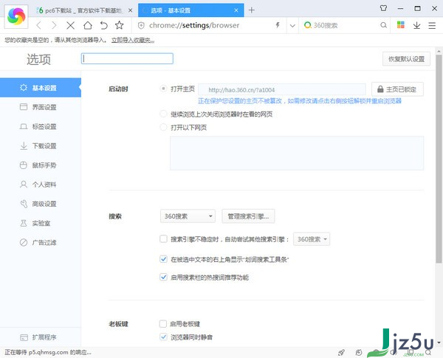Toggle 搜索引擎不稳定时 checkbox
This screenshot has width=443, height=358.
[163, 239]
